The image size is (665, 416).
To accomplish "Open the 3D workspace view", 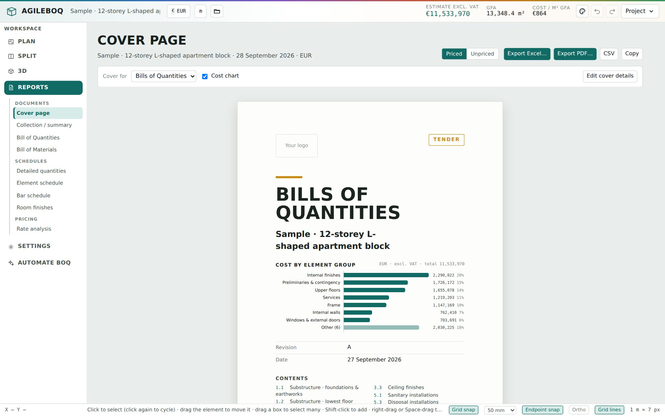I will click(43, 71).
